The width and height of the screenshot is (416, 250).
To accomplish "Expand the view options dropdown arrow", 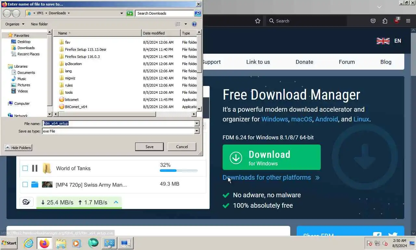I will [186, 24].
